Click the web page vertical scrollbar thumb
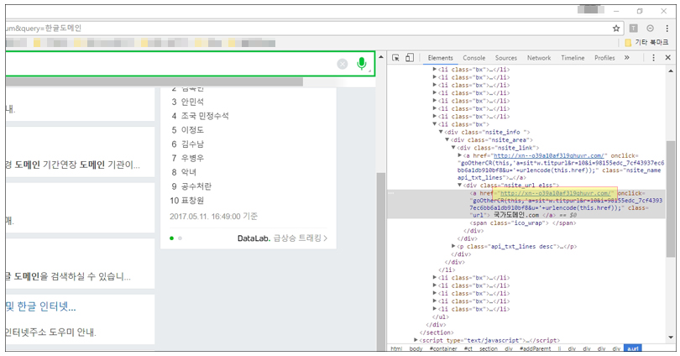 click(x=381, y=260)
